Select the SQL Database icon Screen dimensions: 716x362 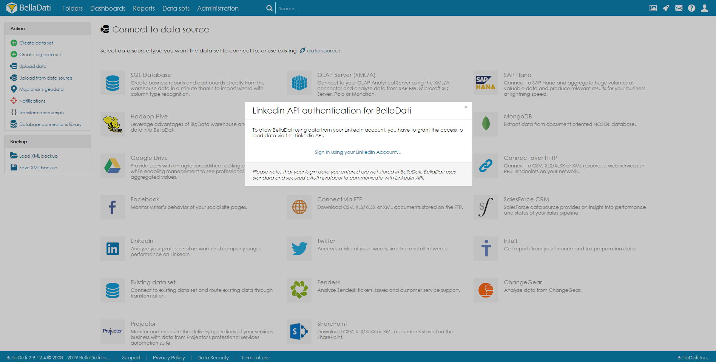tap(113, 83)
